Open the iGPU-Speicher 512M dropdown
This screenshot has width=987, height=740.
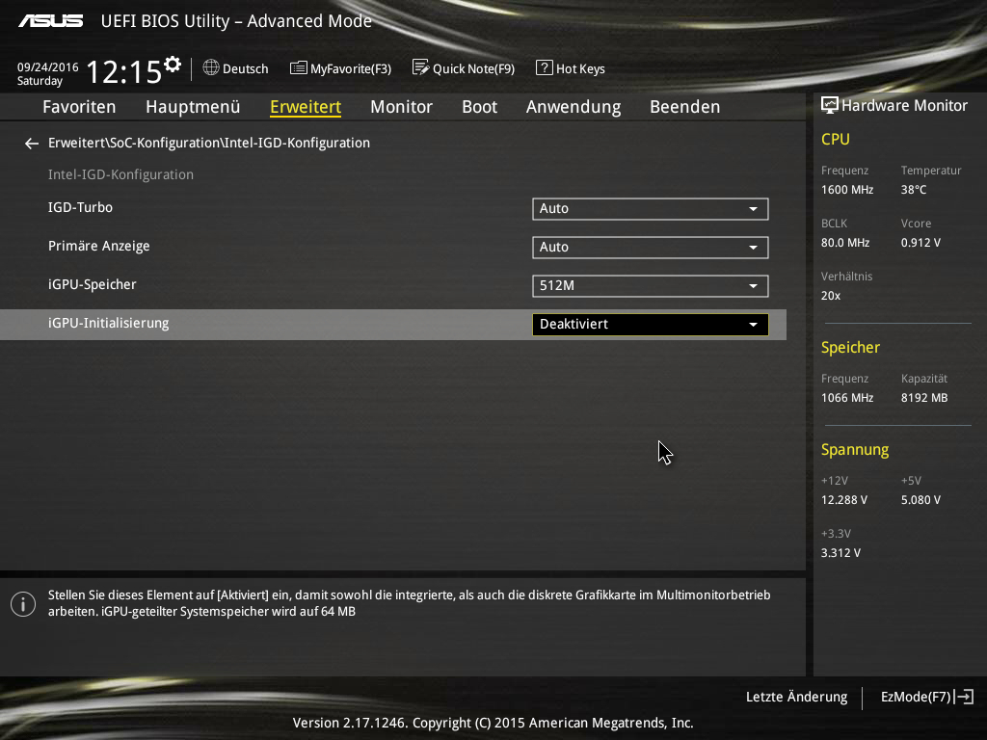pos(651,285)
